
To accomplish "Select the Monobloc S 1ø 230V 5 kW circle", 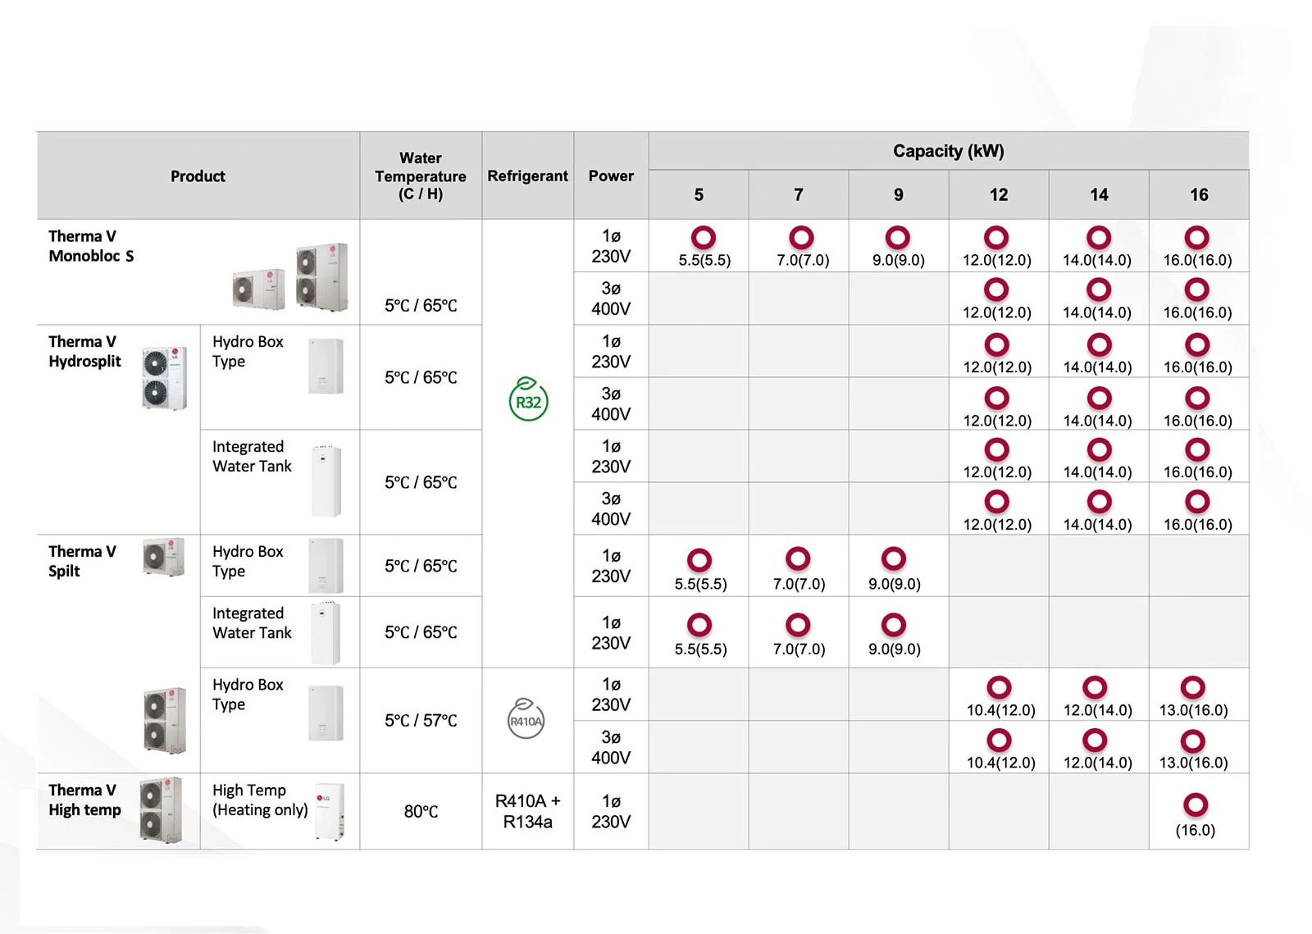I will [x=704, y=238].
